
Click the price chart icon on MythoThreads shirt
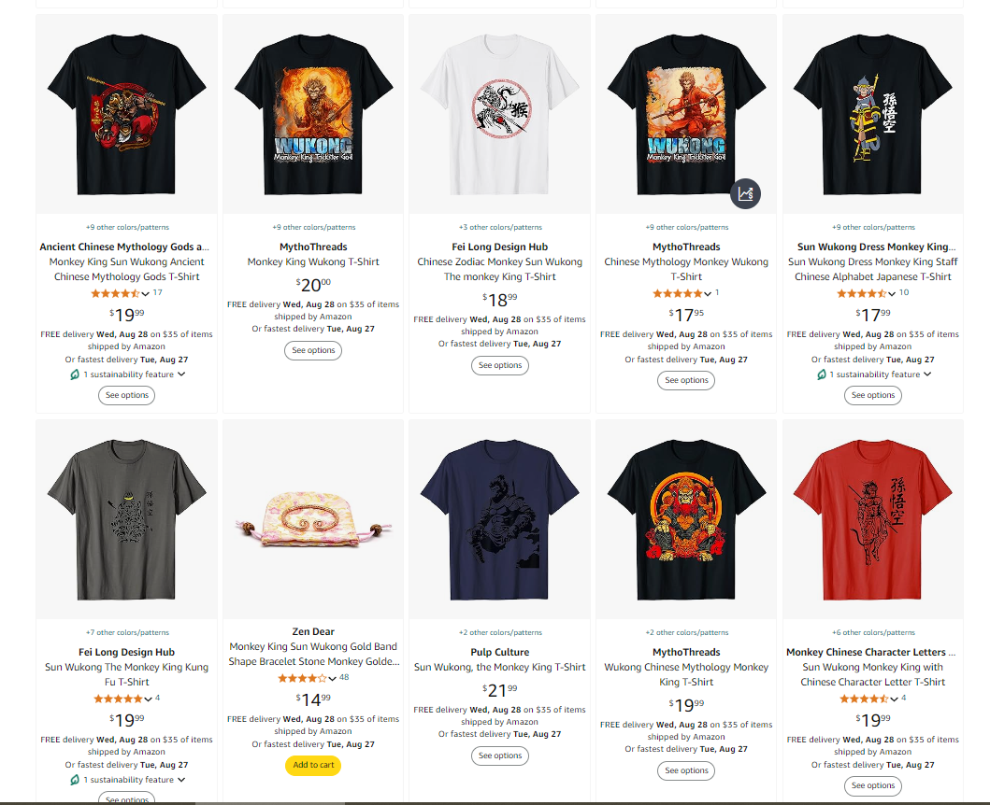[745, 193]
